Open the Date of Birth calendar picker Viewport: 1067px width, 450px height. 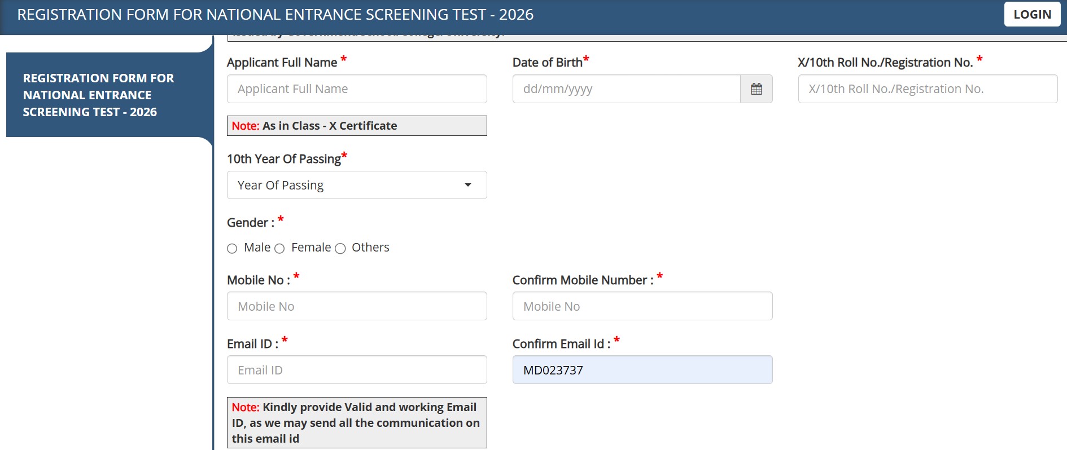[x=756, y=89]
